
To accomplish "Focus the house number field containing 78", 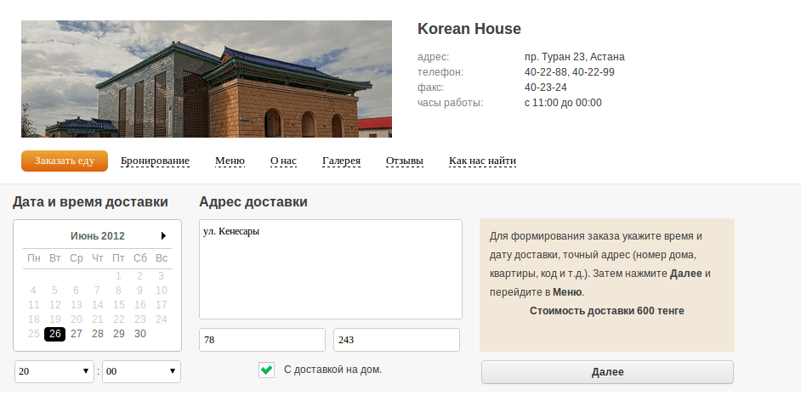I will (262, 340).
